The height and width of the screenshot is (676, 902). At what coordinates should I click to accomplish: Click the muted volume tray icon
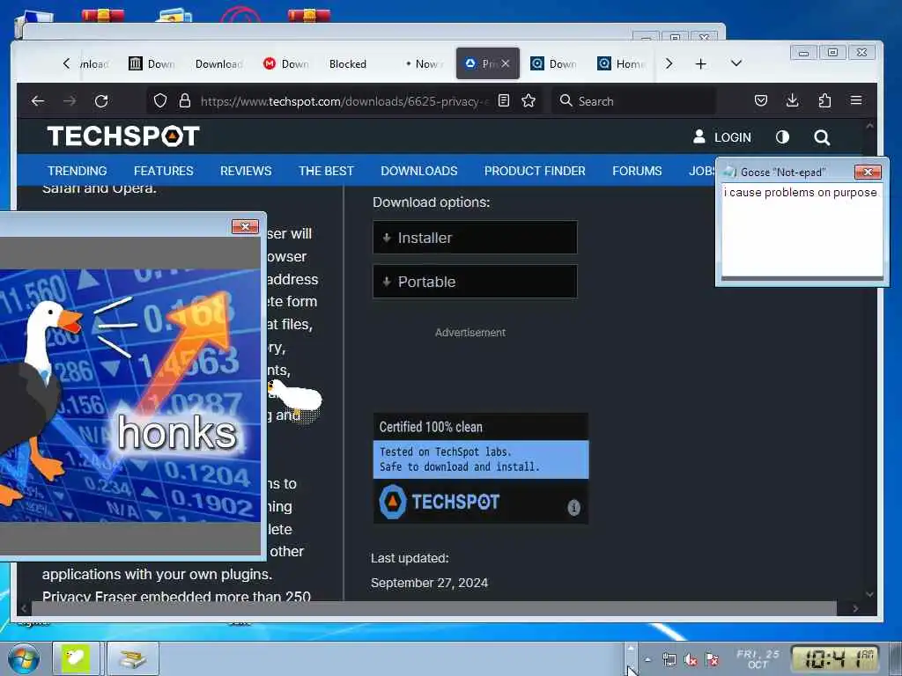(691, 660)
